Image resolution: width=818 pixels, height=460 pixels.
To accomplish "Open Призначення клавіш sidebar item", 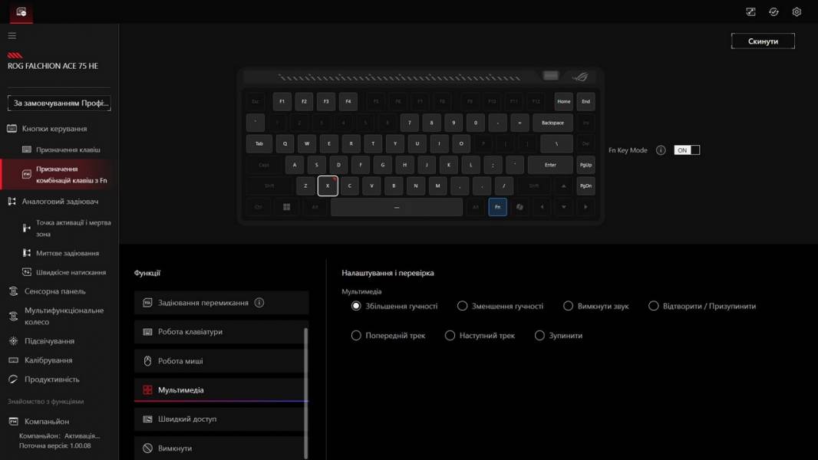I will (68, 149).
